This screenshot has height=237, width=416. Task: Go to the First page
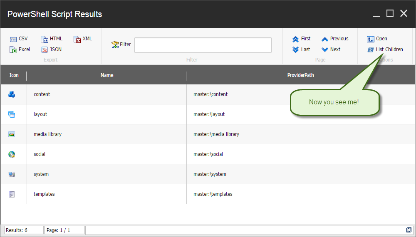pos(301,39)
